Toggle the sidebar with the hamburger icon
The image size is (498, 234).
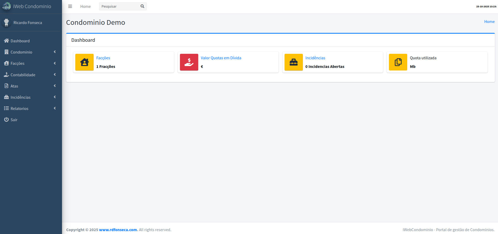pyautogui.click(x=70, y=7)
